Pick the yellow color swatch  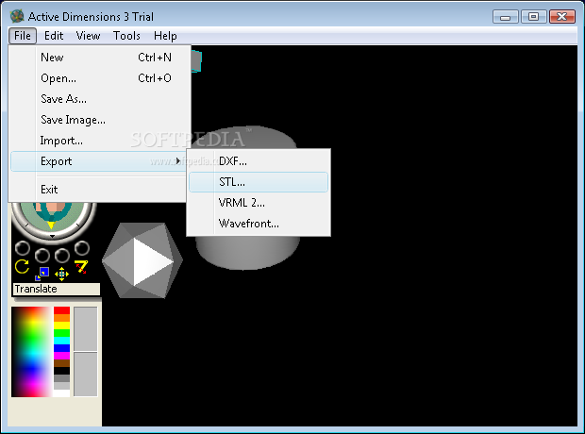click(x=61, y=325)
